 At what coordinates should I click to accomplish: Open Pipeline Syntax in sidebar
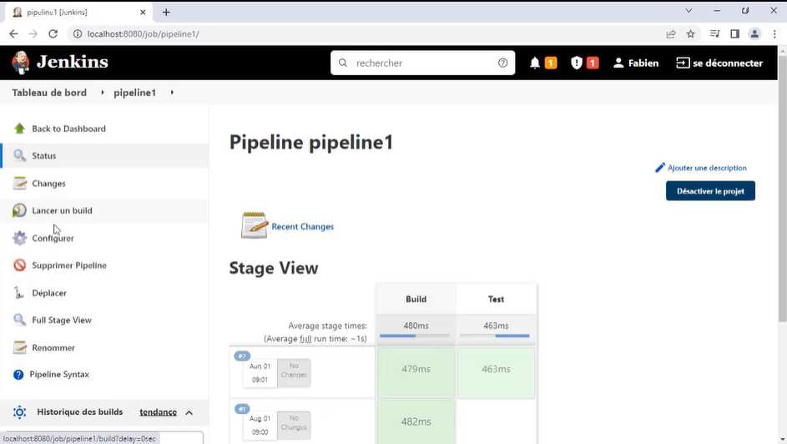(x=104, y=374)
